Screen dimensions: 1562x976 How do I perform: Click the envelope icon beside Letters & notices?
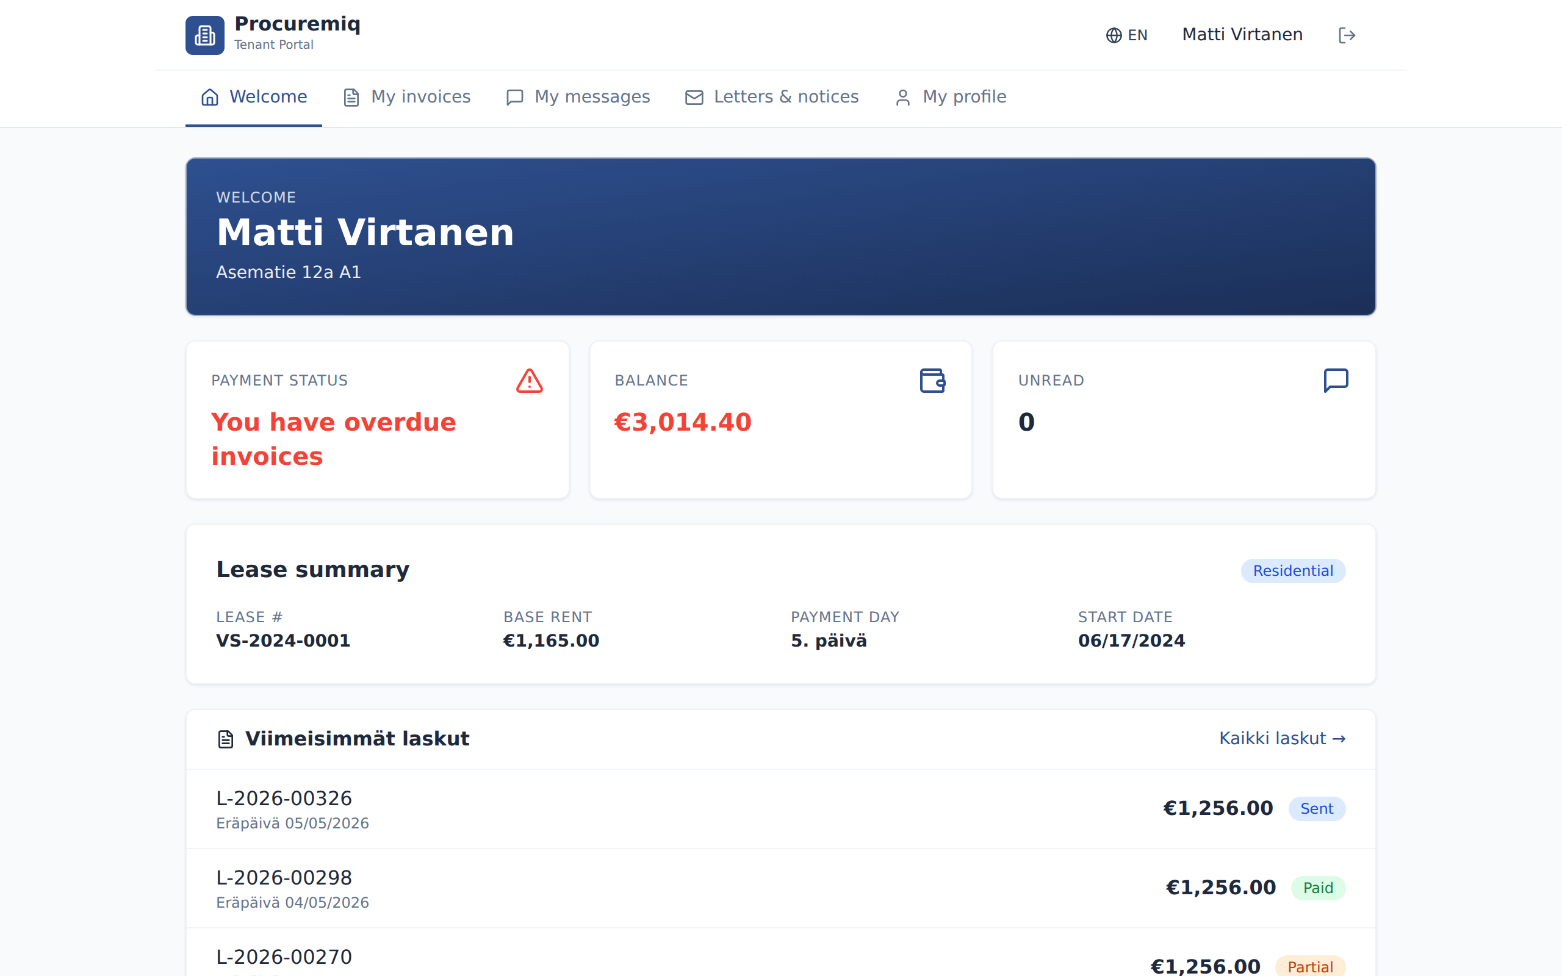[694, 97]
